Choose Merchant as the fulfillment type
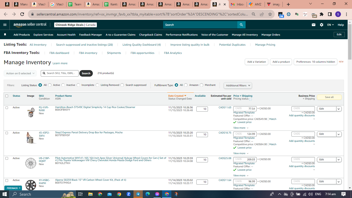Viewport: 352px width, 198px height. (x=202, y=85)
